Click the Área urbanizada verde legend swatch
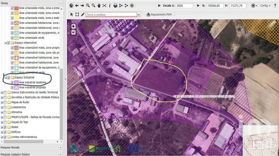Image resolution: width=279 pixels, height=156 pixels. (16, 37)
